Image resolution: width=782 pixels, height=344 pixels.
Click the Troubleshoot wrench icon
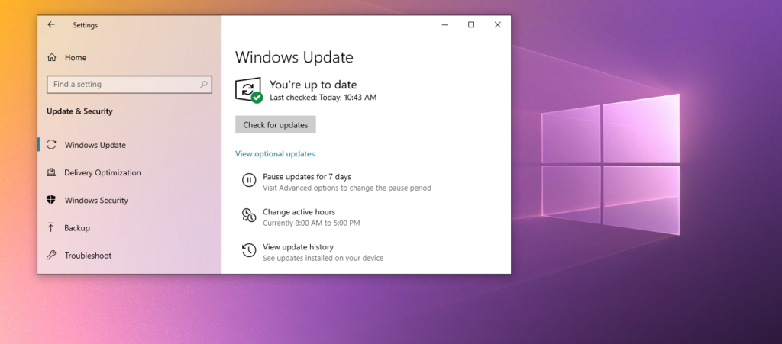coord(51,256)
